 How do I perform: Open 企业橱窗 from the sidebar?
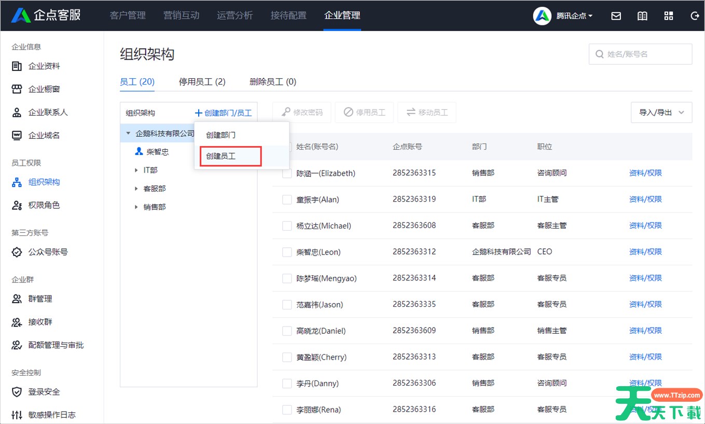click(x=44, y=89)
